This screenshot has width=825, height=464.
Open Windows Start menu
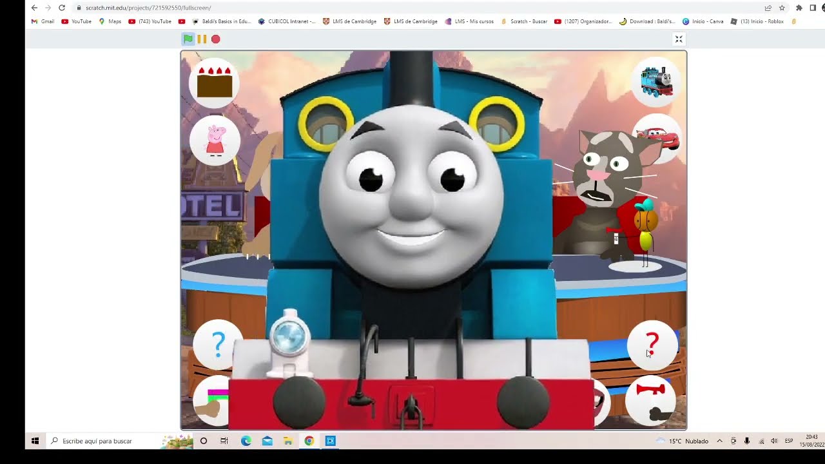click(x=35, y=441)
